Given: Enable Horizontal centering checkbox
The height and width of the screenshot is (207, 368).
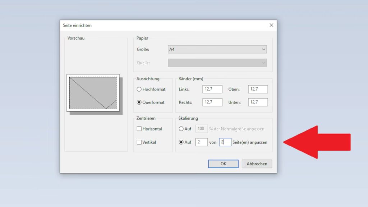Looking at the screenshot, I should click(139, 129).
